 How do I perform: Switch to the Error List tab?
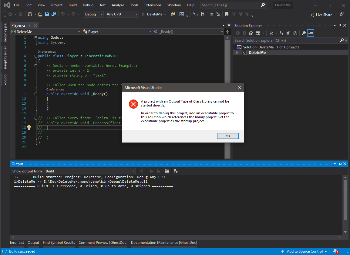click(x=17, y=243)
